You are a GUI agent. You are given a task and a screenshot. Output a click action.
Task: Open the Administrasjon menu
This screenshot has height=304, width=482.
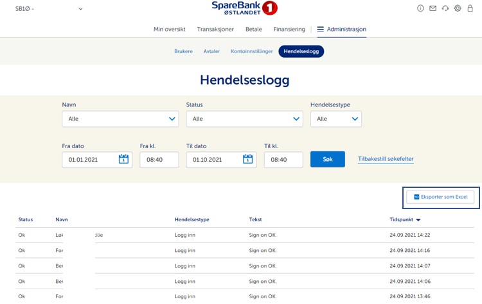[341, 30]
